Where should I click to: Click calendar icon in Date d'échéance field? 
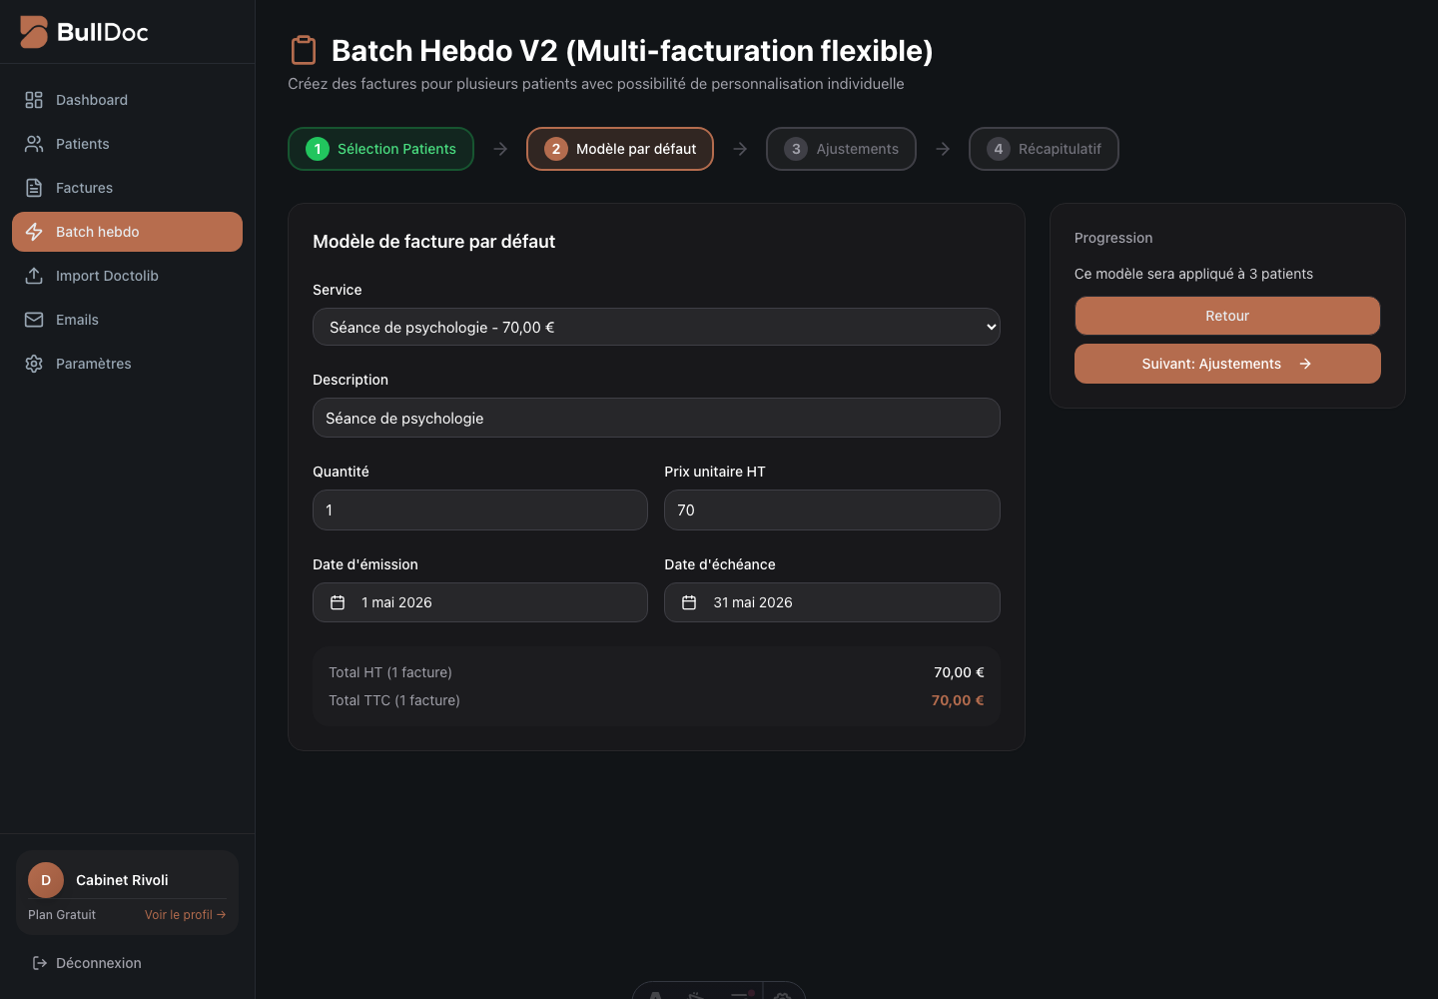[x=689, y=602]
